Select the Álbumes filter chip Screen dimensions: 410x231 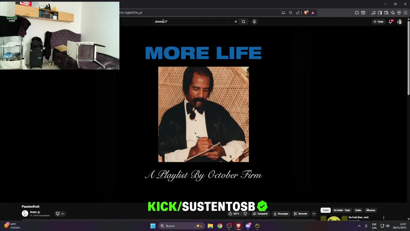coord(371,210)
